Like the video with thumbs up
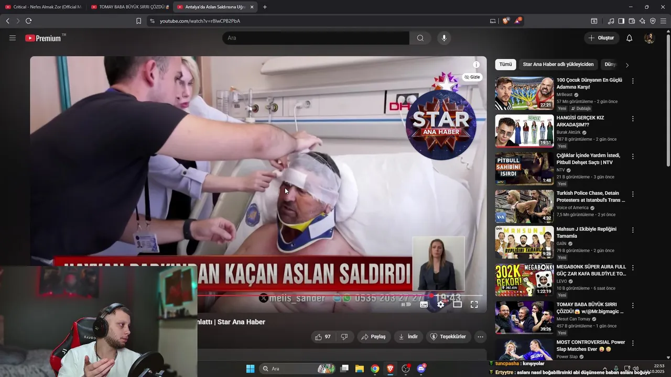The width and height of the screenshot is (671, 377). [323, 337]
